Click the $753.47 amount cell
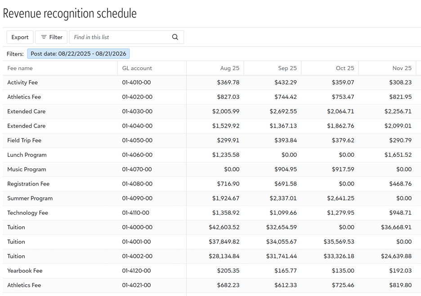This screenshot has width=421, height=296. [x=343, y=97]
